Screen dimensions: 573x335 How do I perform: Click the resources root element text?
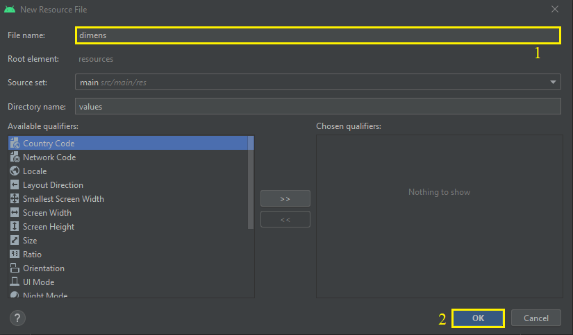[96, 59]
